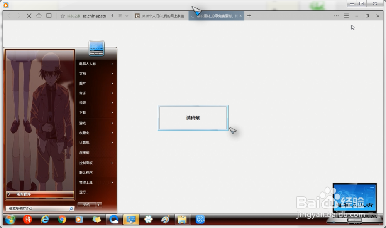386x228 pixels.
Task: Close the inner browser window
Action: [x=378, y=16]
